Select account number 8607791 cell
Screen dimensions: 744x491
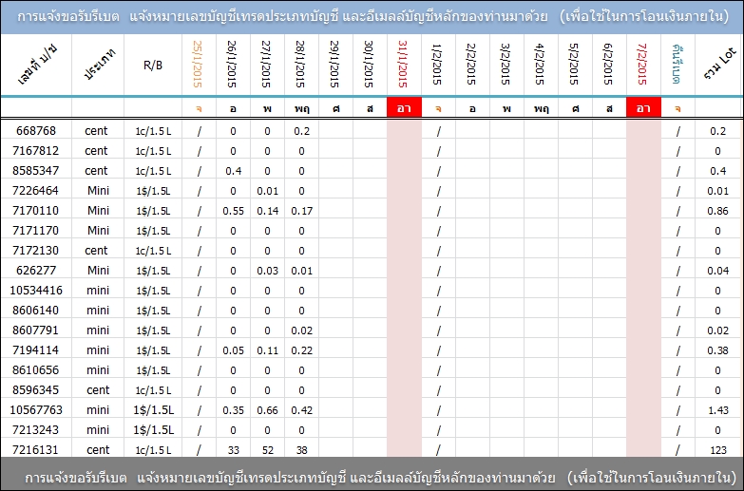36,330
